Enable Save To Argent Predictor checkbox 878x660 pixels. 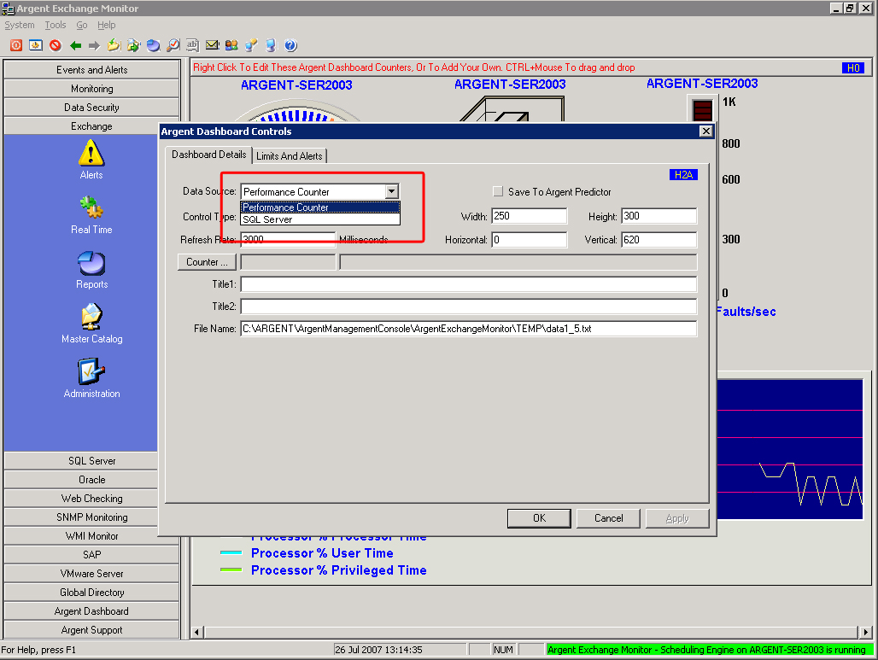point(498,192)
